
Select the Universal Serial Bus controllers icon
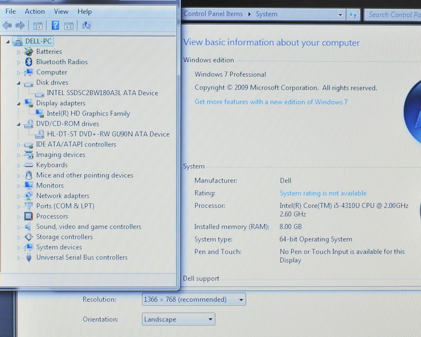tap(29, 257)
